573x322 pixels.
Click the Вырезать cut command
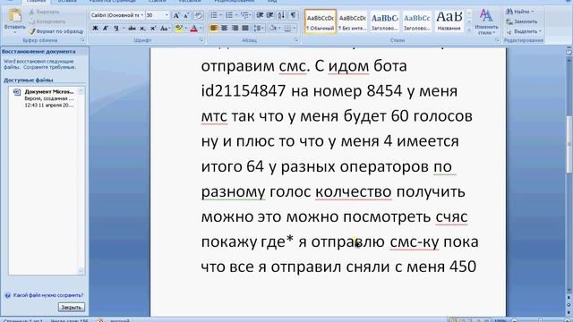click(44, 12)
